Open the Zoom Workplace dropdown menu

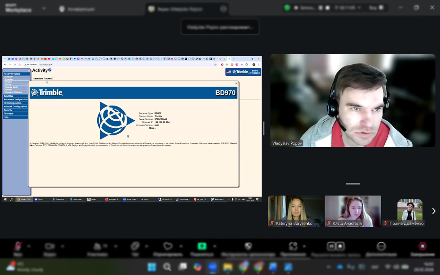coord(44,8)
